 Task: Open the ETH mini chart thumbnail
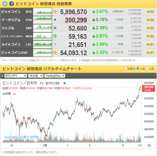click(x=43, y=20)
